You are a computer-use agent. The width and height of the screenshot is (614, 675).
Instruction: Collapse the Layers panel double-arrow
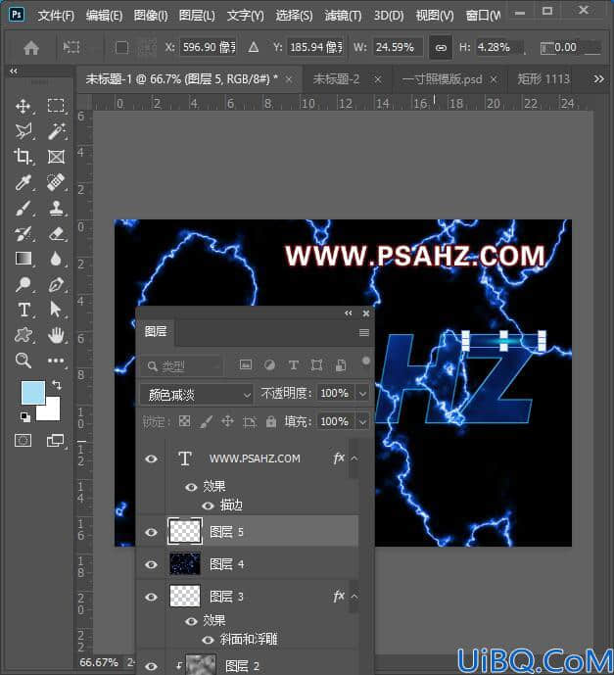(348, 313)
